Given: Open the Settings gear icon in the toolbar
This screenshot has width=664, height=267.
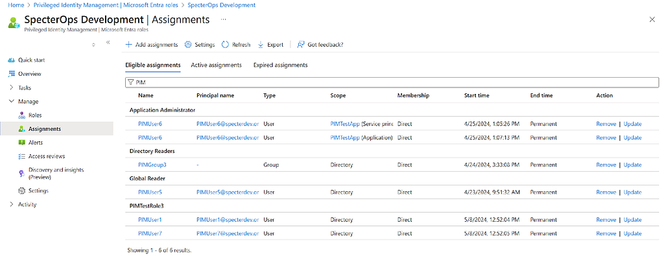Looking at the screenshot, I should pyautogui.click(x=188, y=45).
